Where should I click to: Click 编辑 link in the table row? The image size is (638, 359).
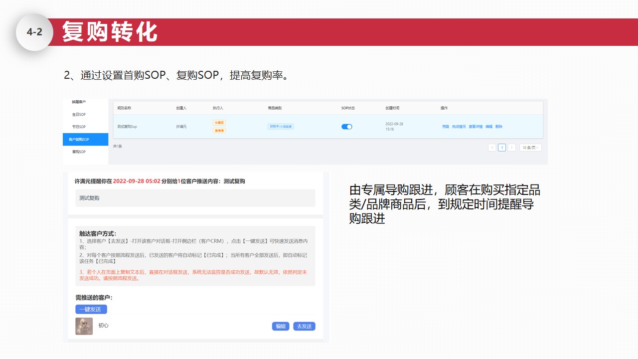point(489,127)
